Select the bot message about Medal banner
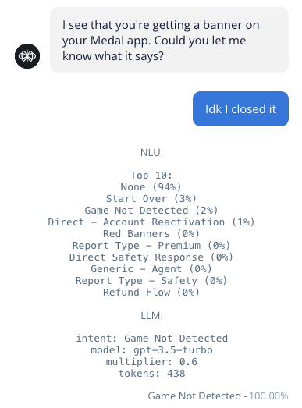The width and height of the screenshot is (302, 408). 169,40
